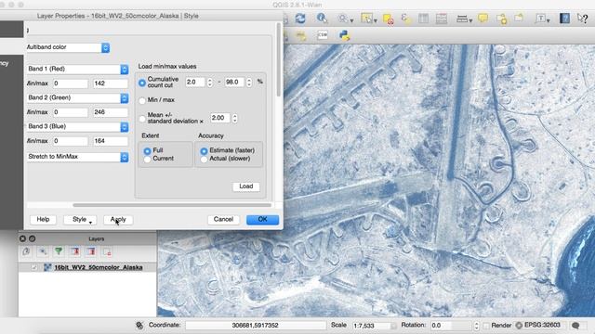
Task: Open the log messages icon
Action: click(576, 326)
